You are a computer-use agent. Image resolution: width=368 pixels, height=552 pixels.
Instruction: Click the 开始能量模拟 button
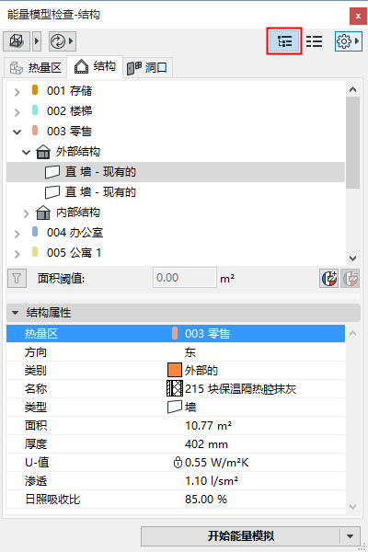click(x=240, y=536)
